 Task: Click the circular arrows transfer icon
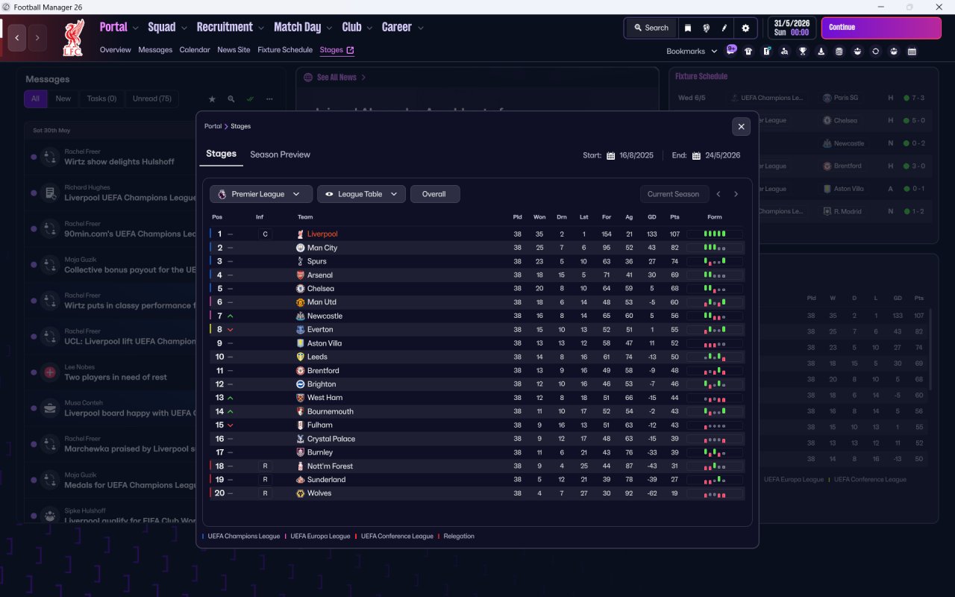click(x=876, y=51)
